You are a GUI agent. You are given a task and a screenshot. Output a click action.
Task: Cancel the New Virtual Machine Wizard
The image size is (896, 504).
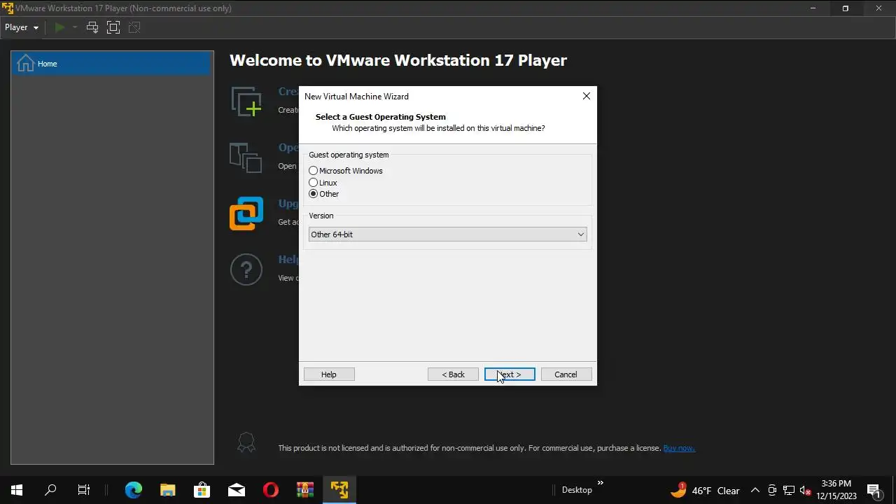pyautogui.click(x=566, y=374)
